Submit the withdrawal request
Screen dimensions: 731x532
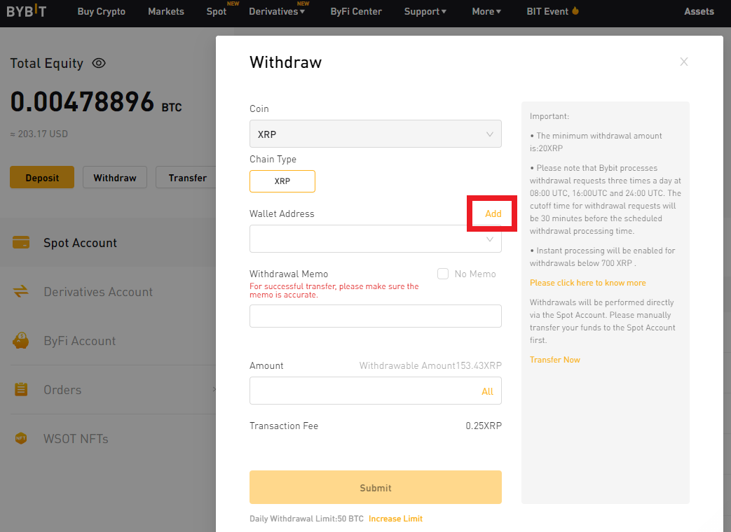(x=375, y=487)
